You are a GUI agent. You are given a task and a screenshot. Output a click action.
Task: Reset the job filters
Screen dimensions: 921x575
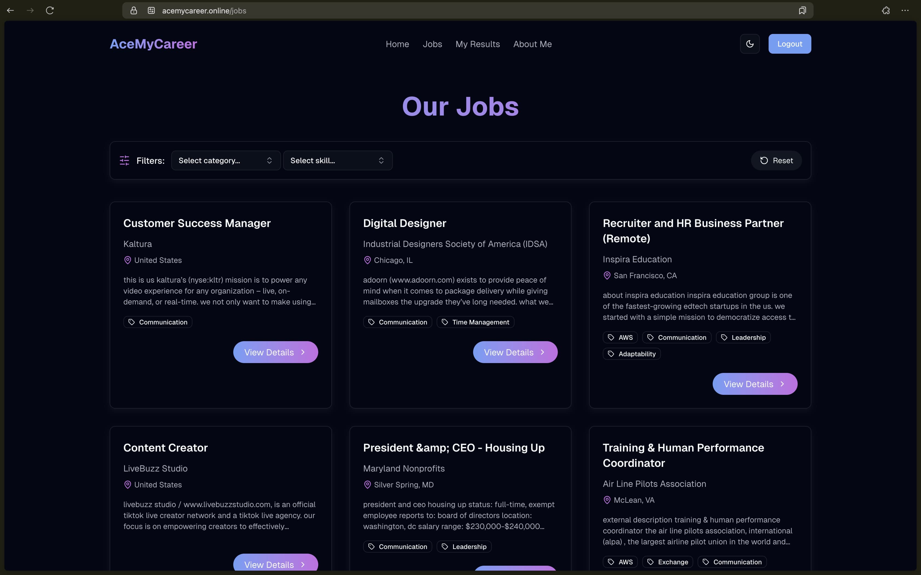point(776,160)
